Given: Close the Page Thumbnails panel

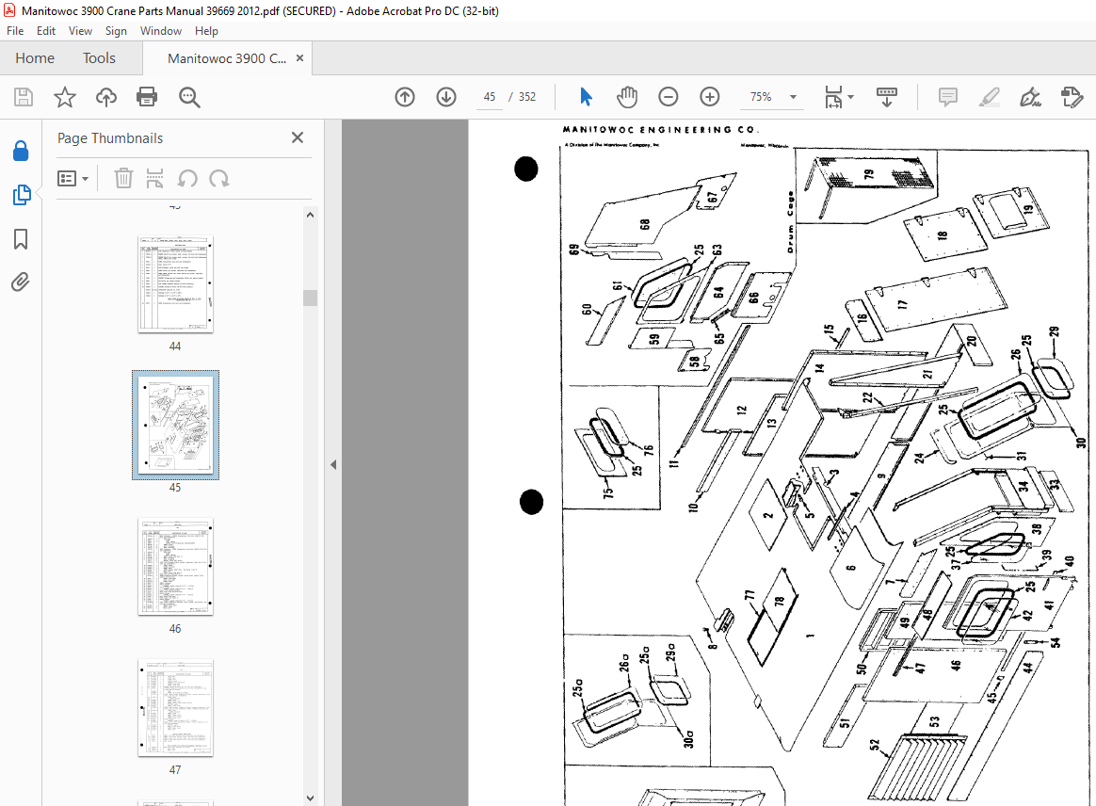Looking at the screenshot, I should [x=297, y=137].
